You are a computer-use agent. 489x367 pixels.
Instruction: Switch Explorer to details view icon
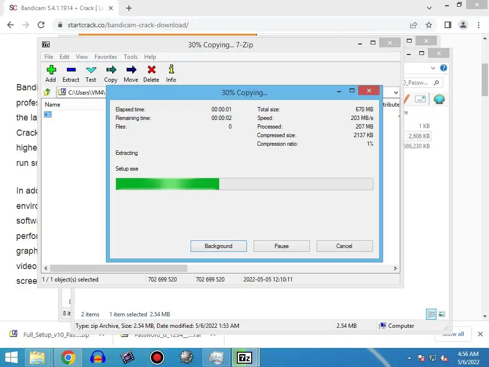431,314
